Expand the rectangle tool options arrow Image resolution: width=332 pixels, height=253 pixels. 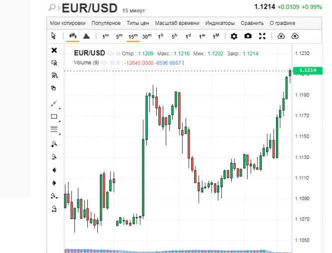[59, 121]
